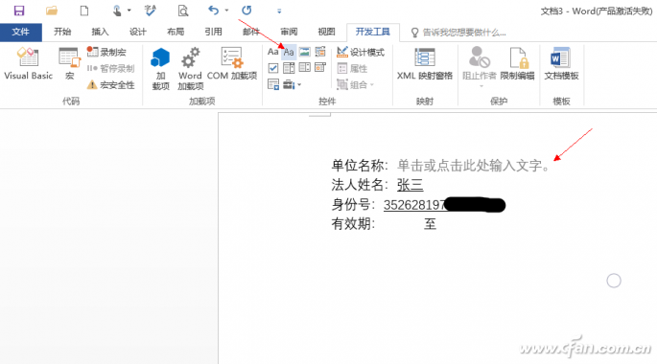This screenshot has width=657, height=364.
Task: Open 宏安全性 macro security settings
Action: pos(110,85)
